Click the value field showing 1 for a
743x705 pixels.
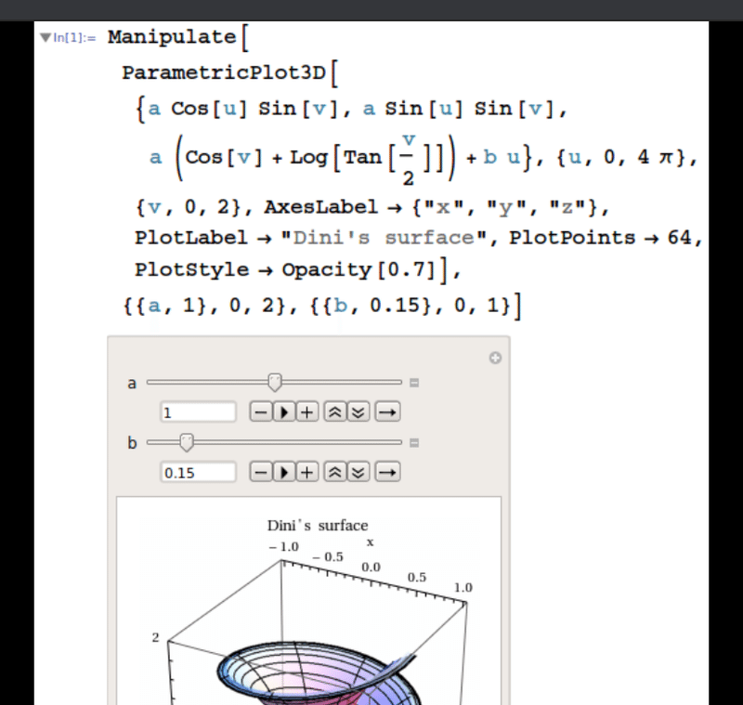(198, 412)
